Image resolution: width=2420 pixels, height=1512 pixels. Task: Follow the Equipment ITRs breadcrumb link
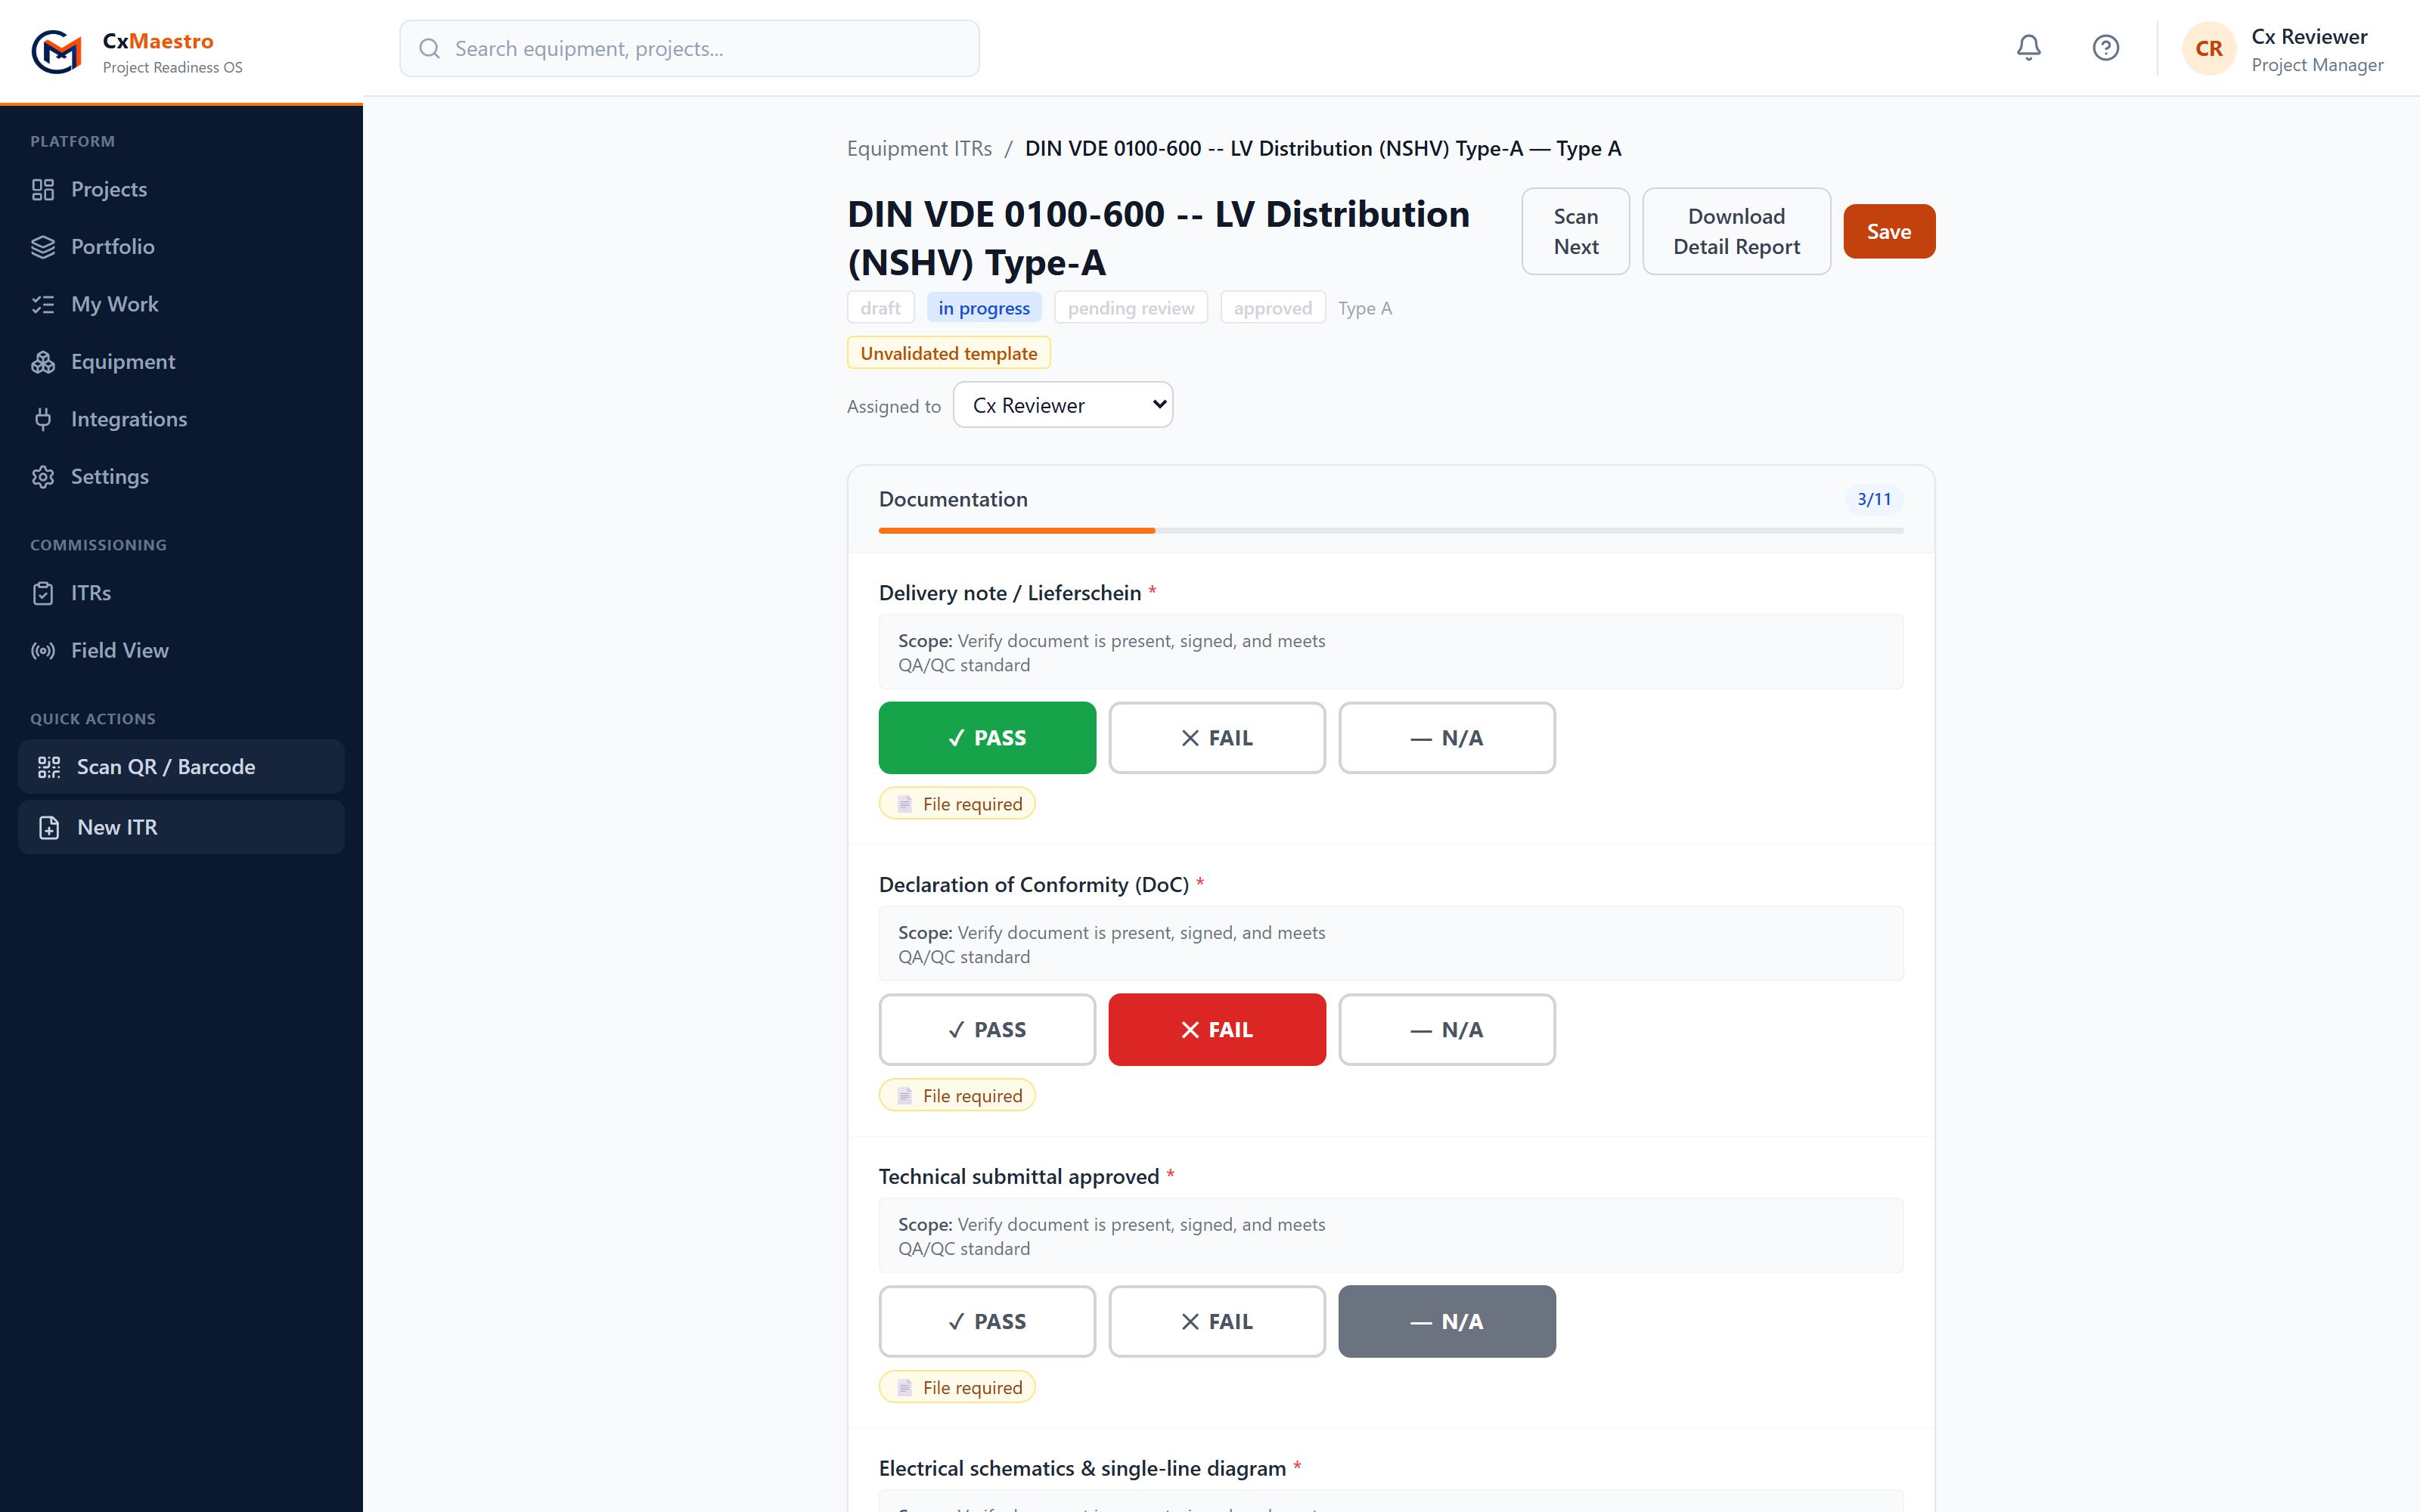pos(919,149)
